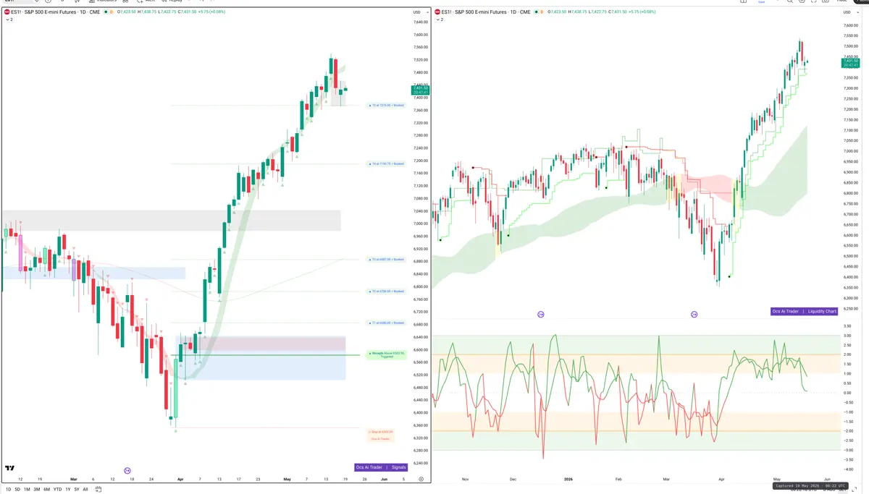Click the T2 target Booked label
This screenshot has width=869, height=494.
[x=387, y=291]
